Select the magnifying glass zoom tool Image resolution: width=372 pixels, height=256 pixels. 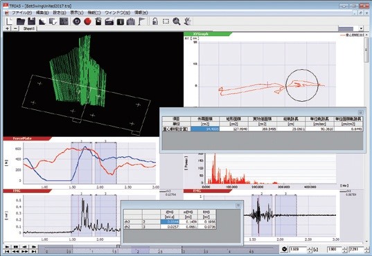177,21
